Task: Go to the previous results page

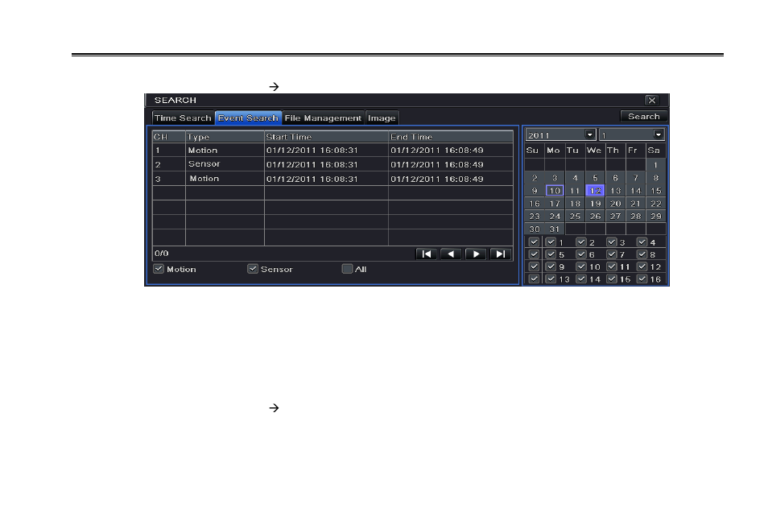Action: coord(451,254)
